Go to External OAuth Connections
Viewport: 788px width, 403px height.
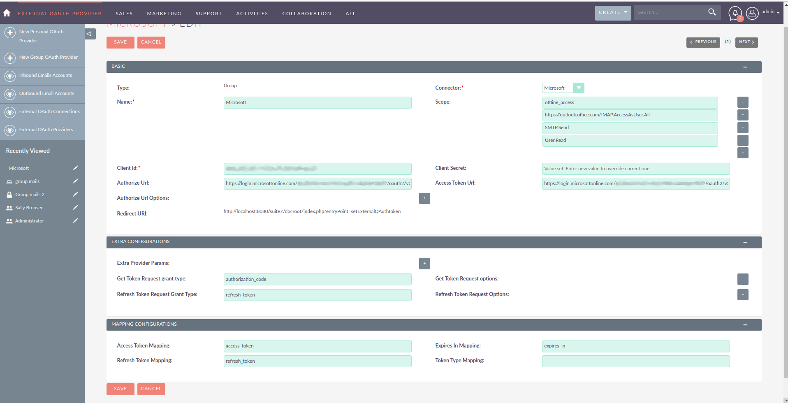coord(49,112)
